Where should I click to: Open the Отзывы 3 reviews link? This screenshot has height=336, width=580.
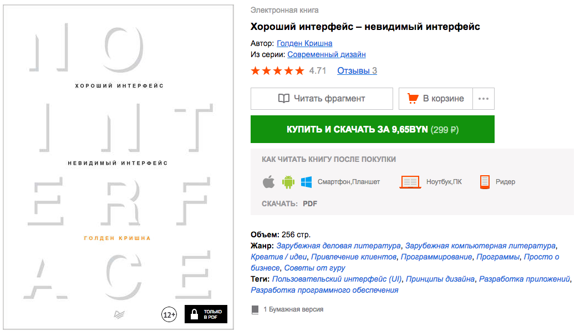(x=357, y=70)
